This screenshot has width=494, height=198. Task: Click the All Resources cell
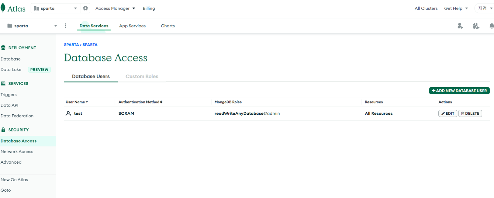[x=378, y=113]
